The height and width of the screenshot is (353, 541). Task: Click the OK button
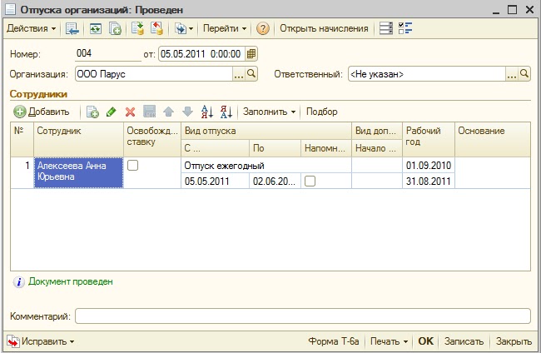coord(425,341)
